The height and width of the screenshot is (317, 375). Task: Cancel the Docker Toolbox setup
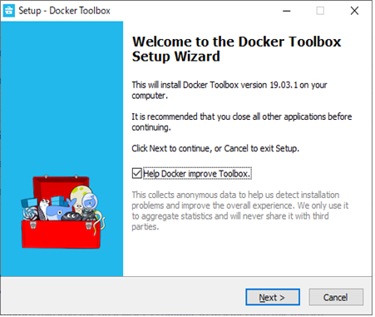[336, 298]
